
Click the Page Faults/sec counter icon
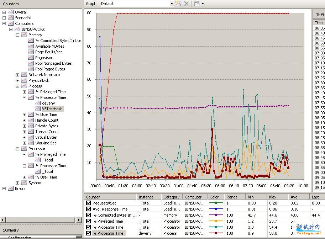pyautogui.click(x=31, y=52)
